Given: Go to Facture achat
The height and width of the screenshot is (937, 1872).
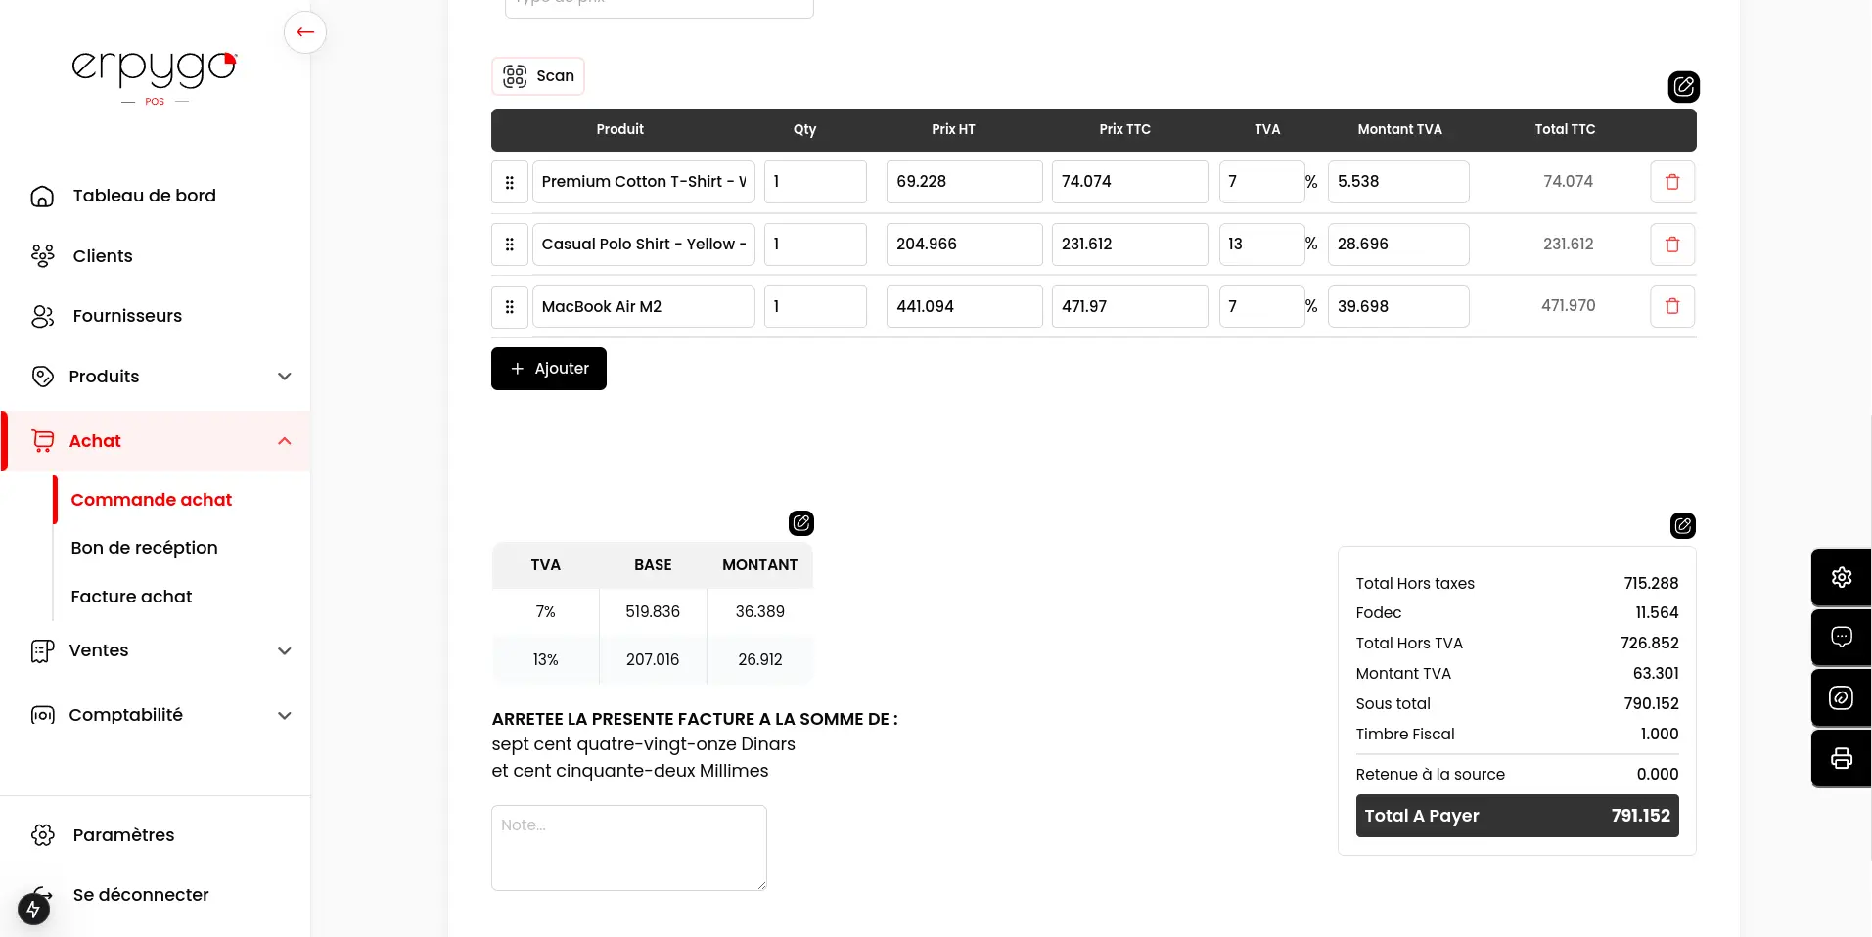Looking at the screenshot, I should click(131, 597).
